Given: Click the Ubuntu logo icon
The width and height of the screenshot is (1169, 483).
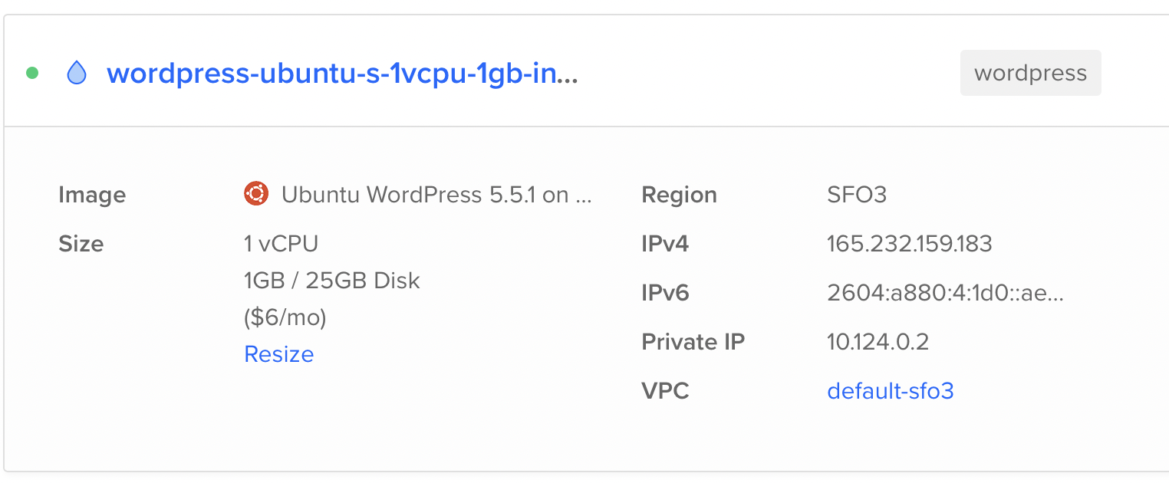Looking at the screenshot, I should click(255, 194).
